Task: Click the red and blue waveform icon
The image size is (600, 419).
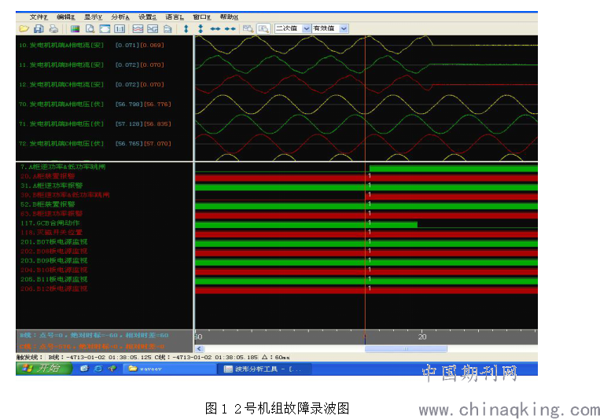Action: click(x=138, y=29)
